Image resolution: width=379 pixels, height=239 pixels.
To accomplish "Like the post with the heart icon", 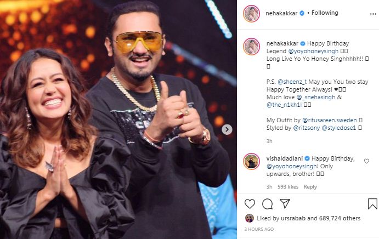I will [250, 204].
